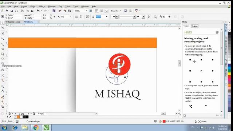This screenshot has height=131, width=233.
Task: Open the Bitmaps menu
Action: pyautogui.click(x=52, y=7)
